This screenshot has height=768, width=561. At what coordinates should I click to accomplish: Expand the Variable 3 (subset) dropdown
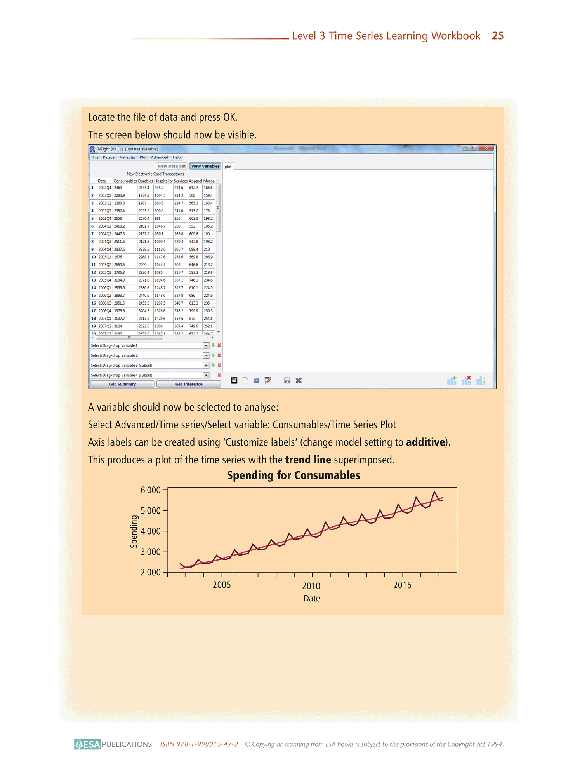[206, 366]
